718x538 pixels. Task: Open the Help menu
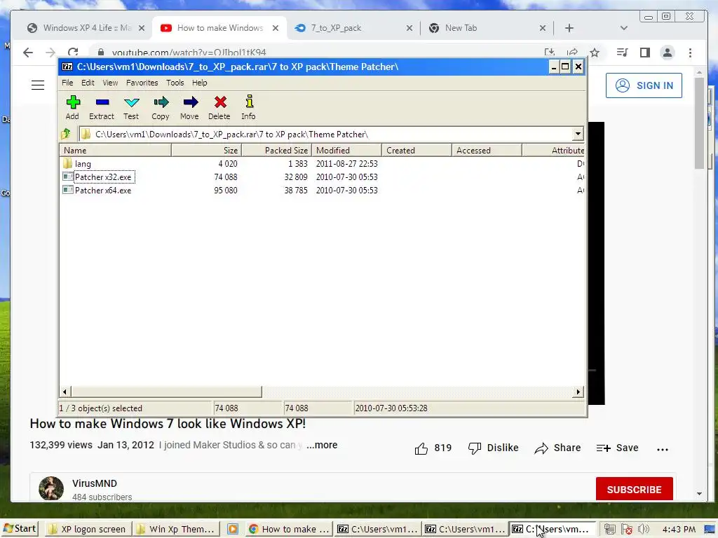tap(199, 83)
